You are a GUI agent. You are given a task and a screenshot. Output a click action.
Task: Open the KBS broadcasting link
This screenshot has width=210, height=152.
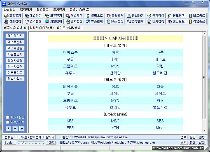point(70,121)
